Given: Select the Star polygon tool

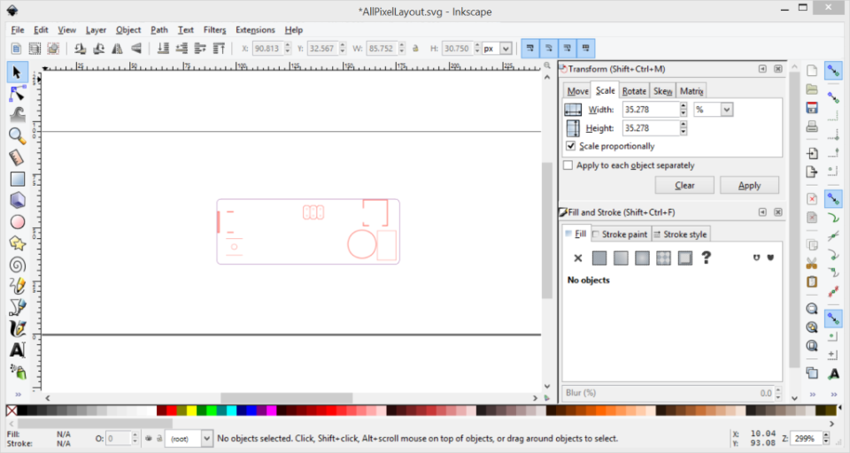Looking at the screenshot, I should coord(17,243).
